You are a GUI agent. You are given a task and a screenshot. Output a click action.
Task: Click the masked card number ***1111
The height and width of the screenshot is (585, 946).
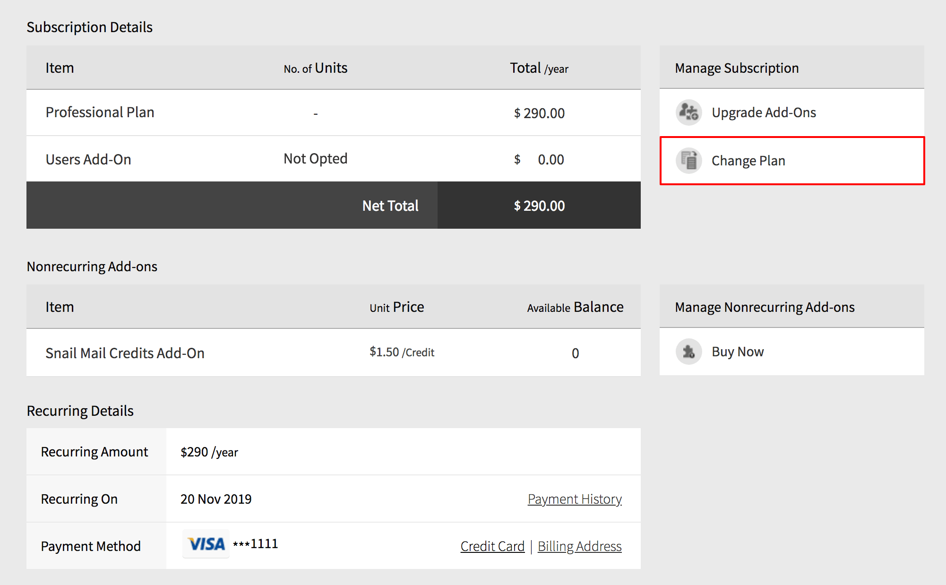(256, 544)
